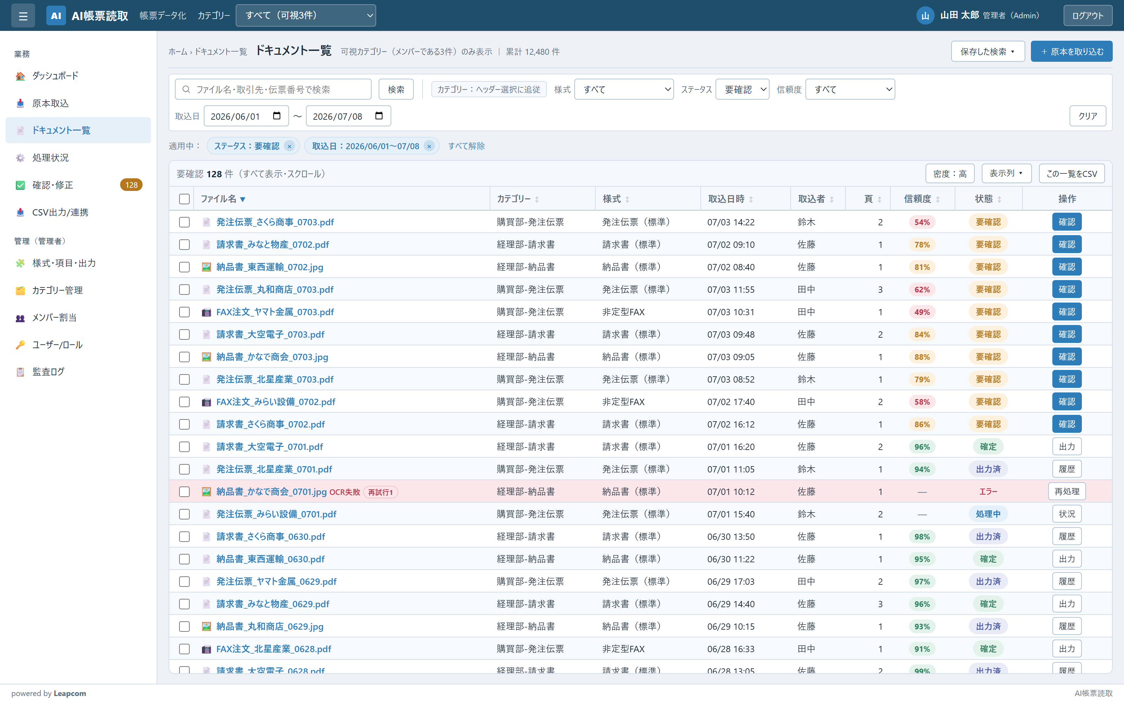
Task: Check the 請求書_大空電子_0703.pdf row
Action: [x=184, y=334]
